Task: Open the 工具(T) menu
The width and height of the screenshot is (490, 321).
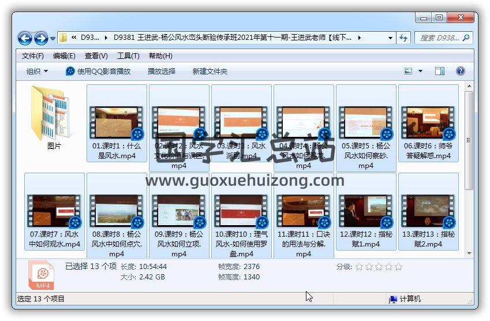Action: 128,56
